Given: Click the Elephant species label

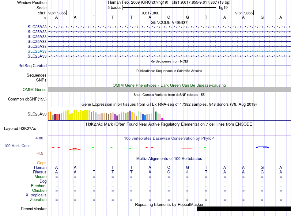Looking at the screenshot, I should tap(39, 186).
